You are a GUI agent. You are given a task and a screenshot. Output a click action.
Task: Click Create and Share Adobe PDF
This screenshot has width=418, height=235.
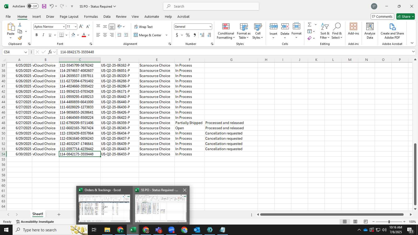392,31
